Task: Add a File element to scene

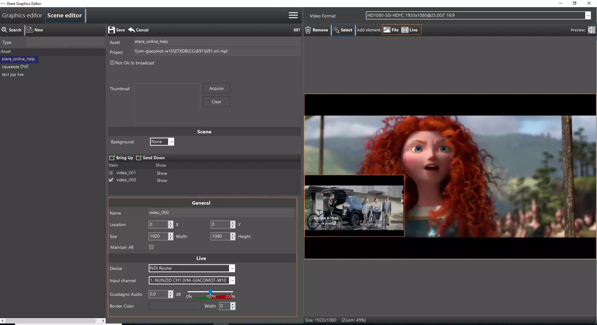Action: 391,30
